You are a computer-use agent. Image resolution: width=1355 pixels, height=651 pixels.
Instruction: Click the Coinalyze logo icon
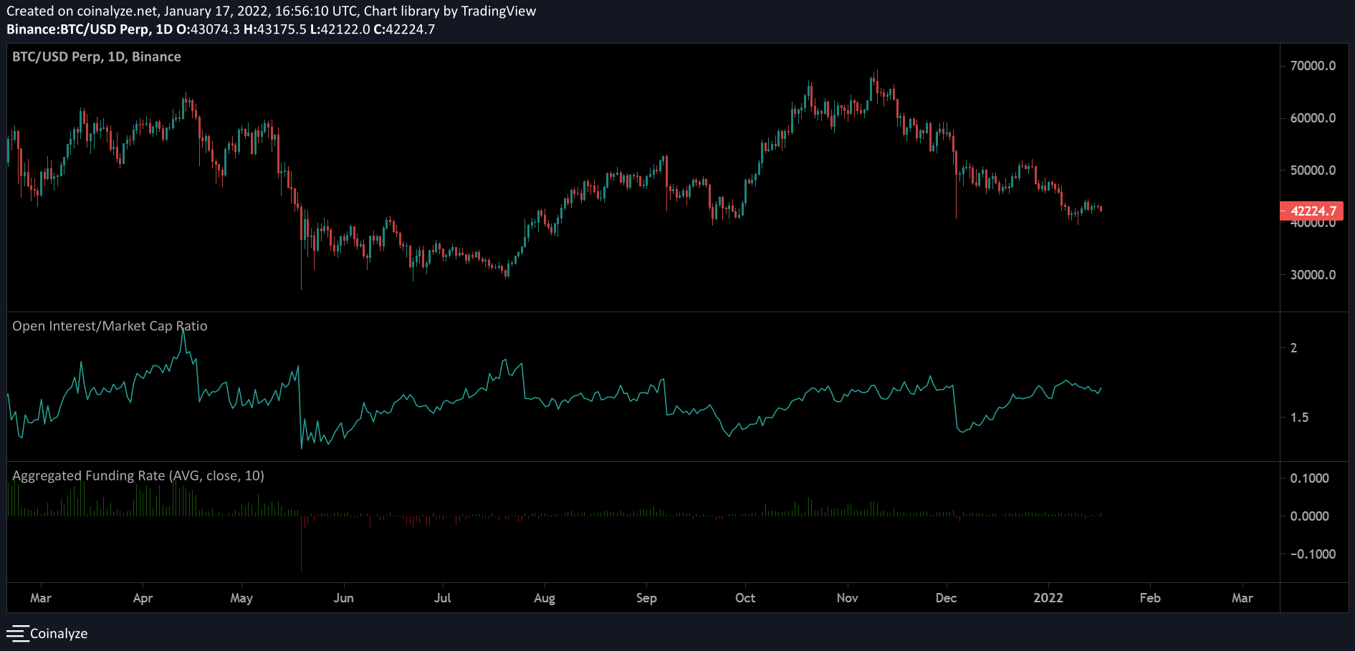[17, 634]
